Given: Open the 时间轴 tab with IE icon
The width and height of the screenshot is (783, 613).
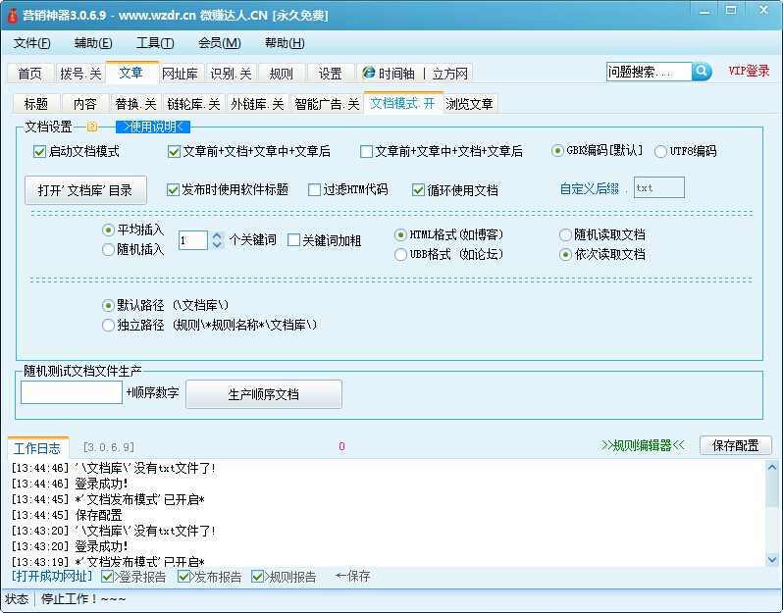Looking at the screenshot, I should [x=388, y=74].
